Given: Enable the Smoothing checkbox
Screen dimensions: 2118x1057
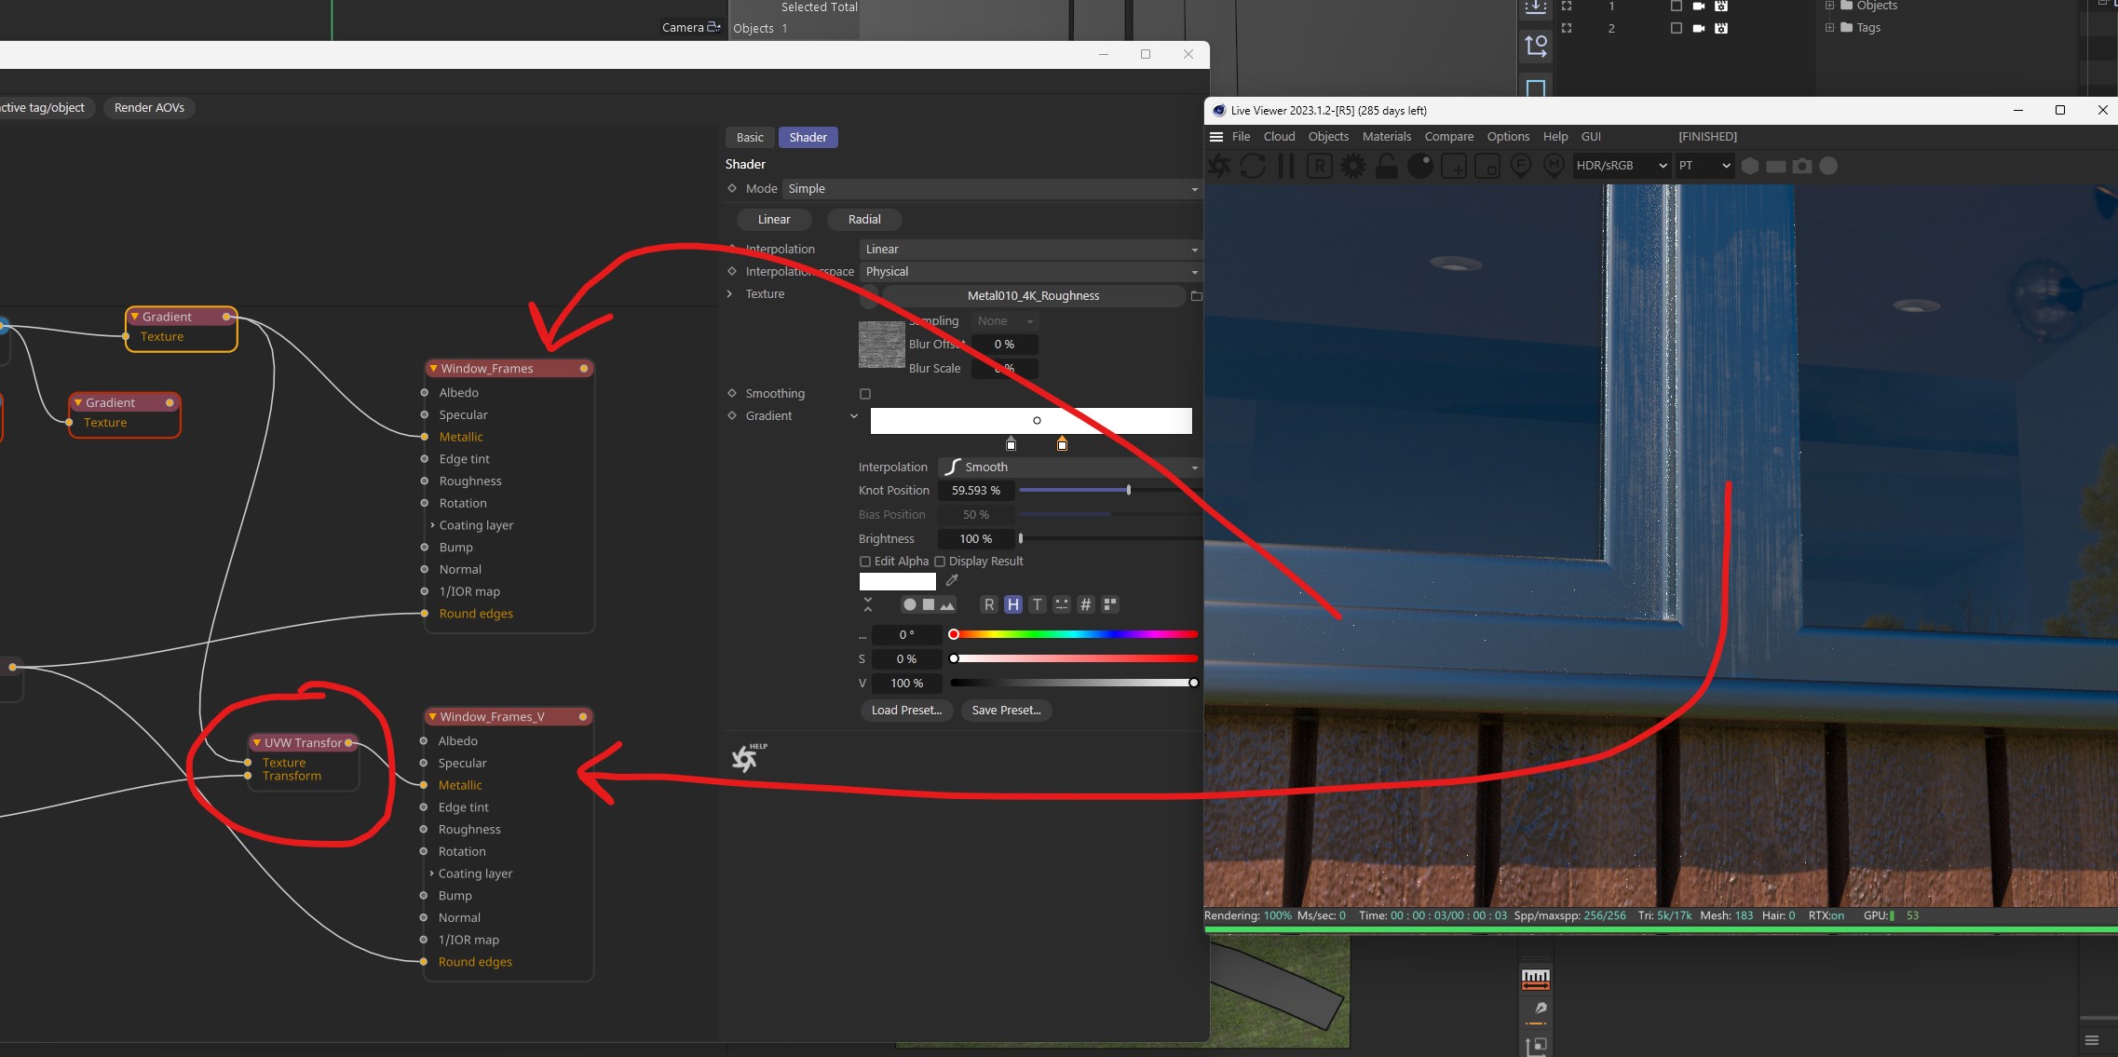Looking at the screenshot, I should click(865, 394).
